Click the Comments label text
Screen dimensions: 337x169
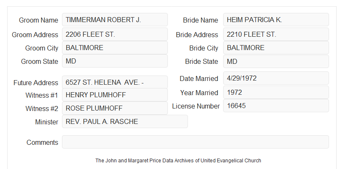click(x=42, y=142)
